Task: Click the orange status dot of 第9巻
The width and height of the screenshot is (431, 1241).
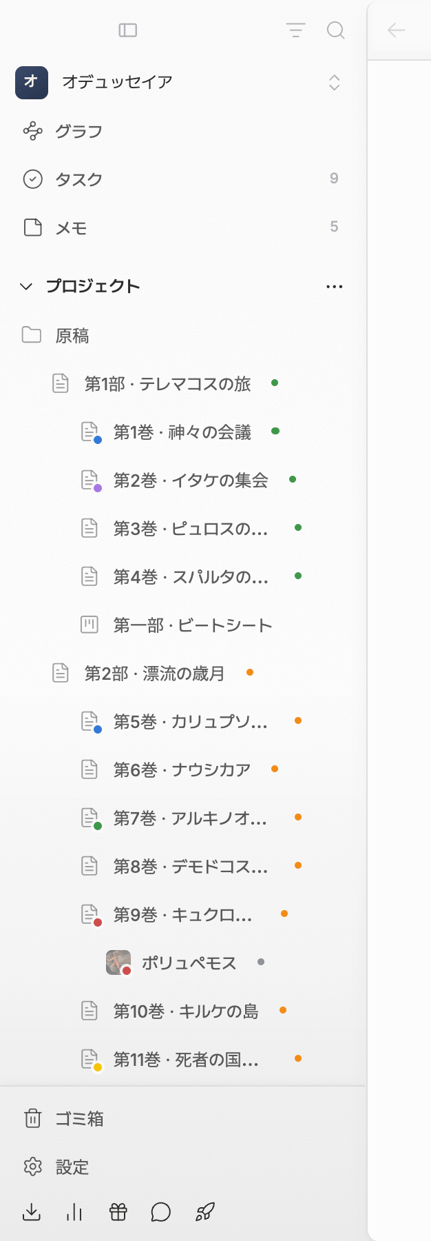Action: (284, 914)
